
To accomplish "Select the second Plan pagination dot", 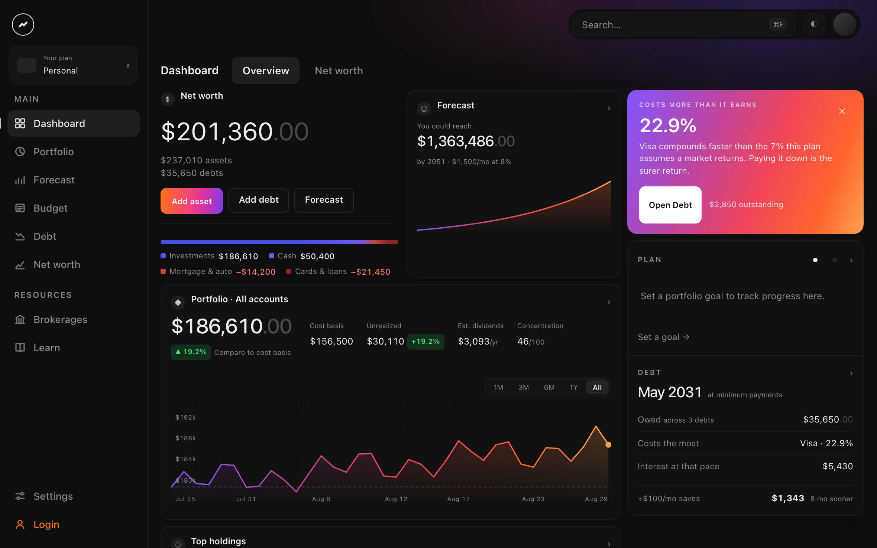I will [835, 260].
